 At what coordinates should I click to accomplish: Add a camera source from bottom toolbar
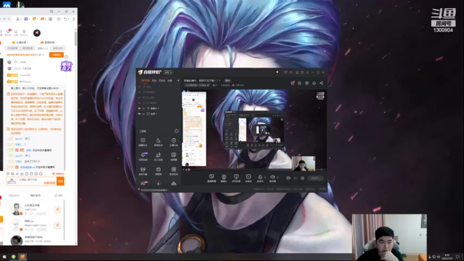(224, 178)
